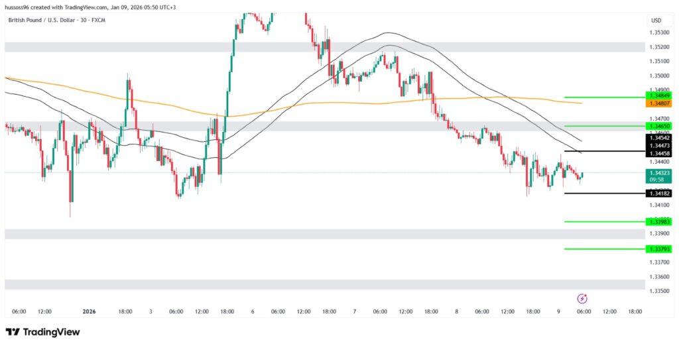Click the 18:00 label at far right of time axis
This screenshot has height=346, width=679.
(635, 311)
